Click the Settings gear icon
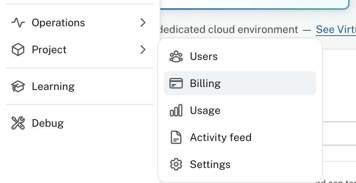356x183 pixels. pos(176,164)
